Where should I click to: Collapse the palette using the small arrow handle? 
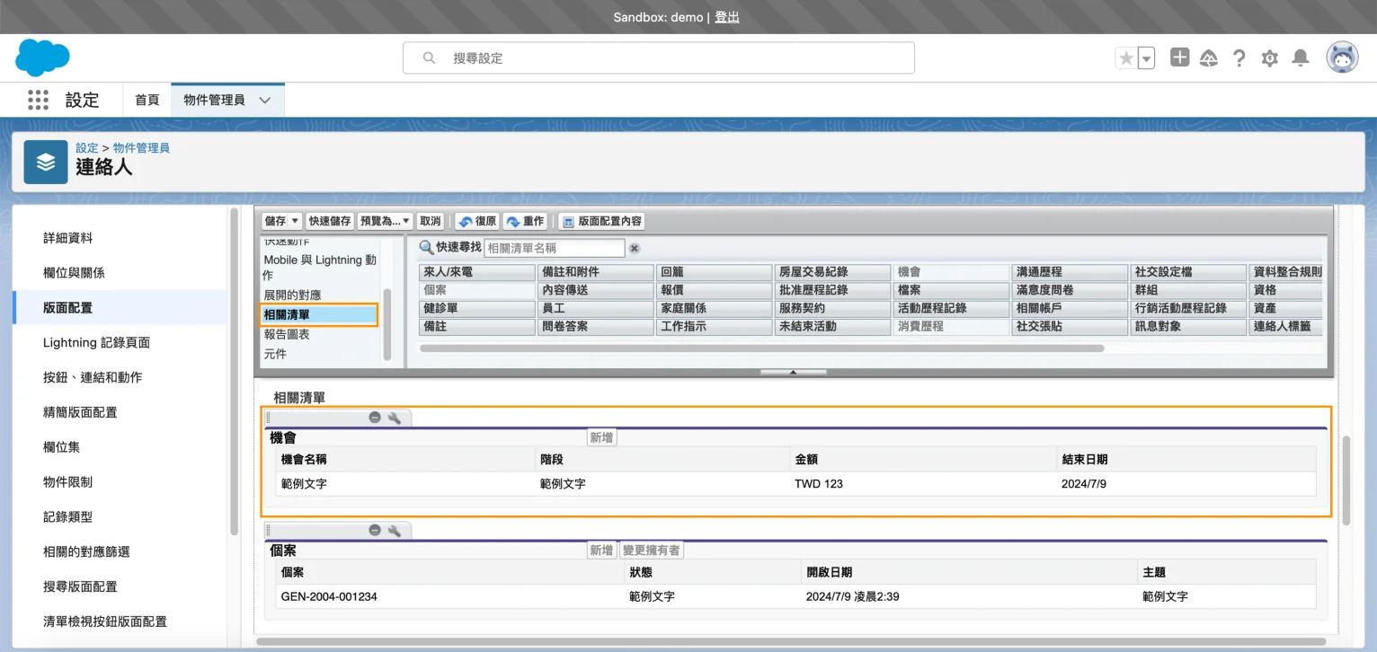coord(794,372)
